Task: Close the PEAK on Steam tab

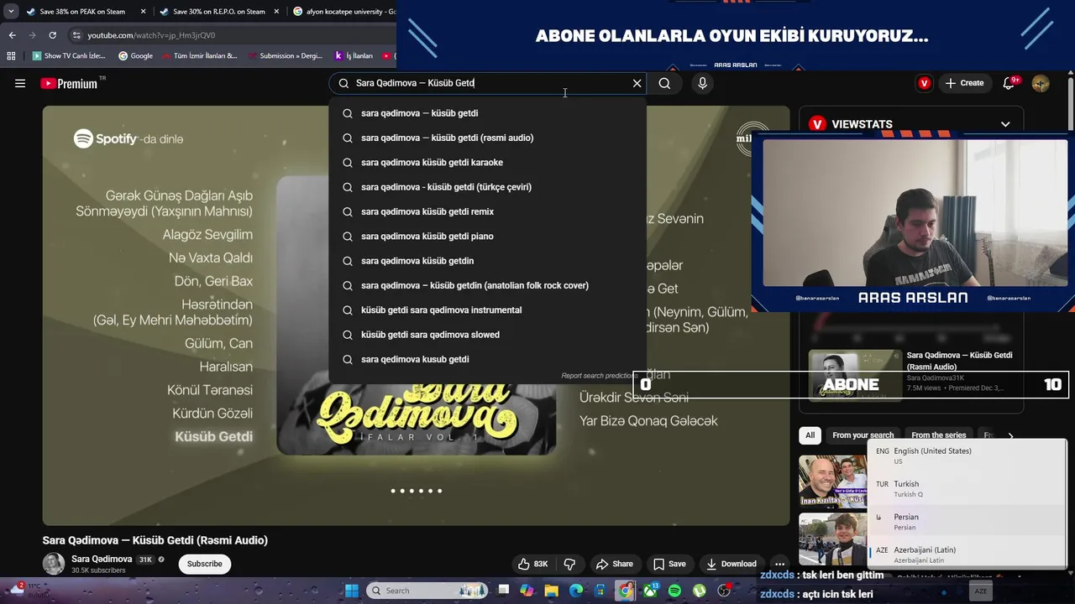Action: point(143,12)
